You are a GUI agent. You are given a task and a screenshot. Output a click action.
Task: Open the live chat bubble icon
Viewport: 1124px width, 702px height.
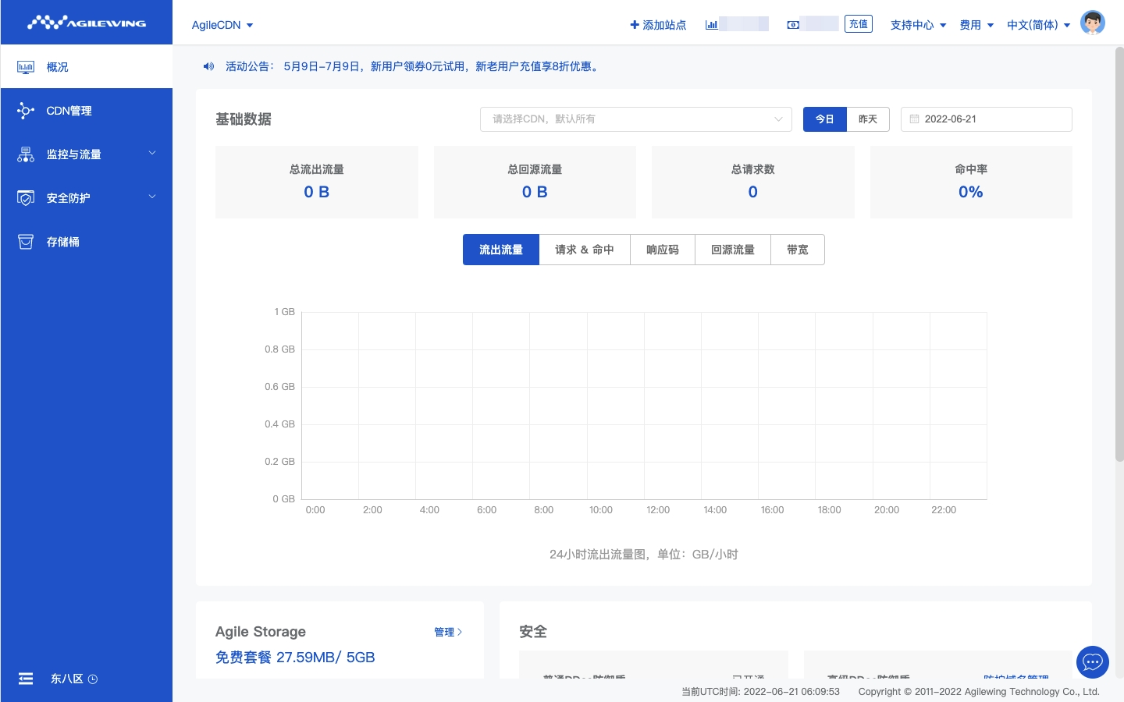point(1092,662)
